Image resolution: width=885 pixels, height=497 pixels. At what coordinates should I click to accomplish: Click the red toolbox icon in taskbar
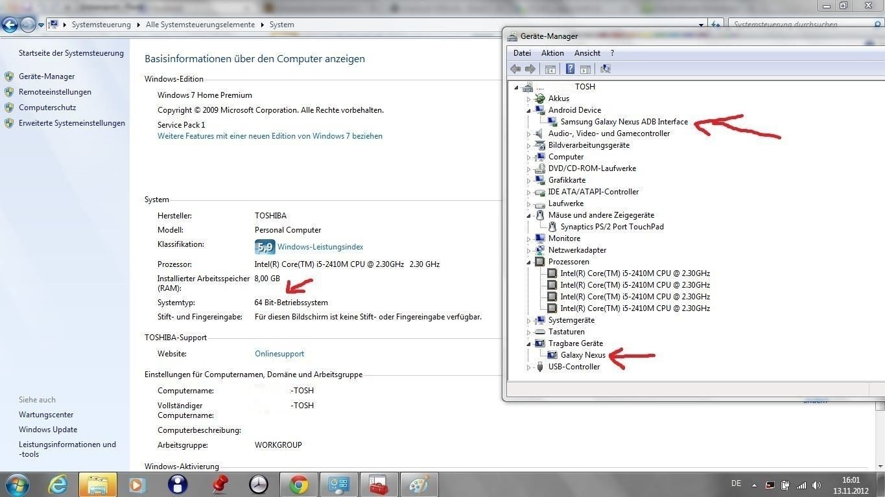pos(379,484)
